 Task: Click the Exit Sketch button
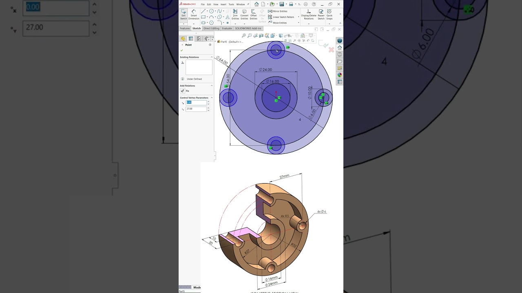click(184, 15)
